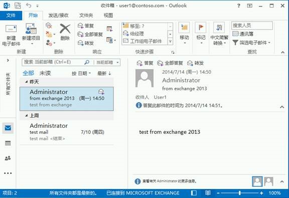289x198 pixels.
Task: Open the Customize Quick Access Toolbar dropdown
Action: click(38, 6)
